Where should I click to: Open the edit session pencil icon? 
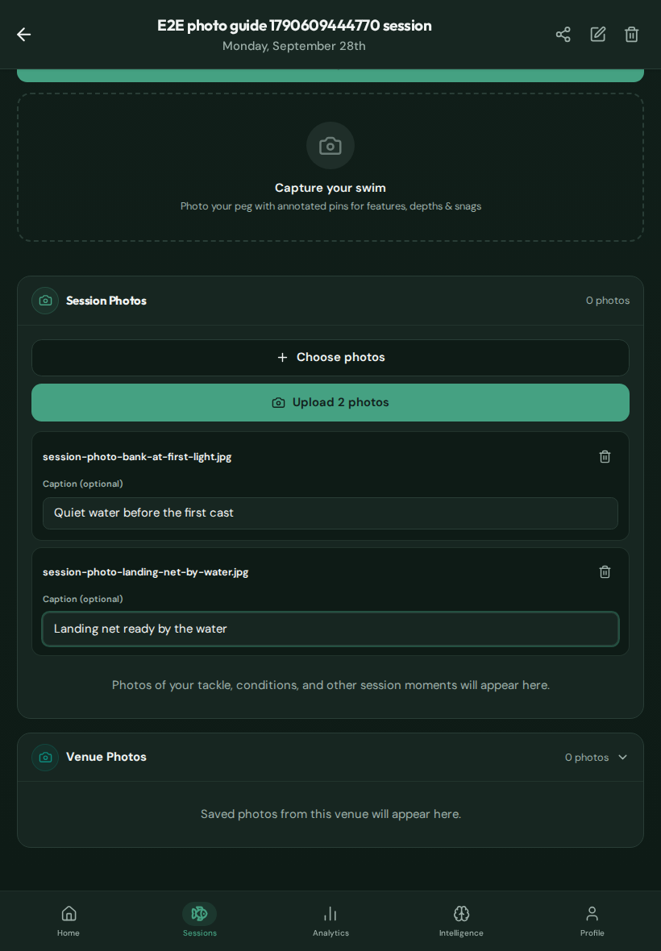(597, 35)
